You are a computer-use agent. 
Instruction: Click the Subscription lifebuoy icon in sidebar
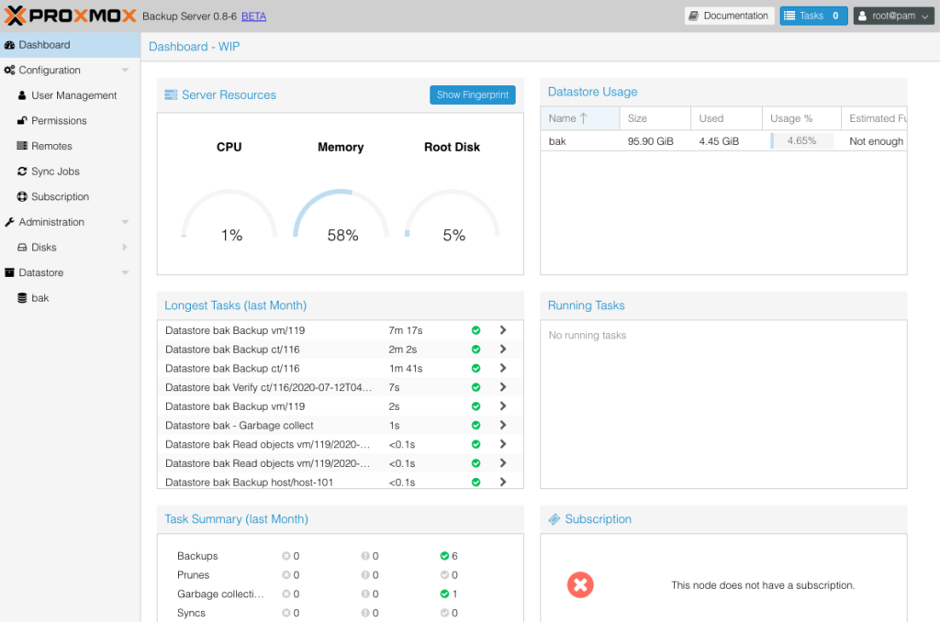[x=22, y=196]
